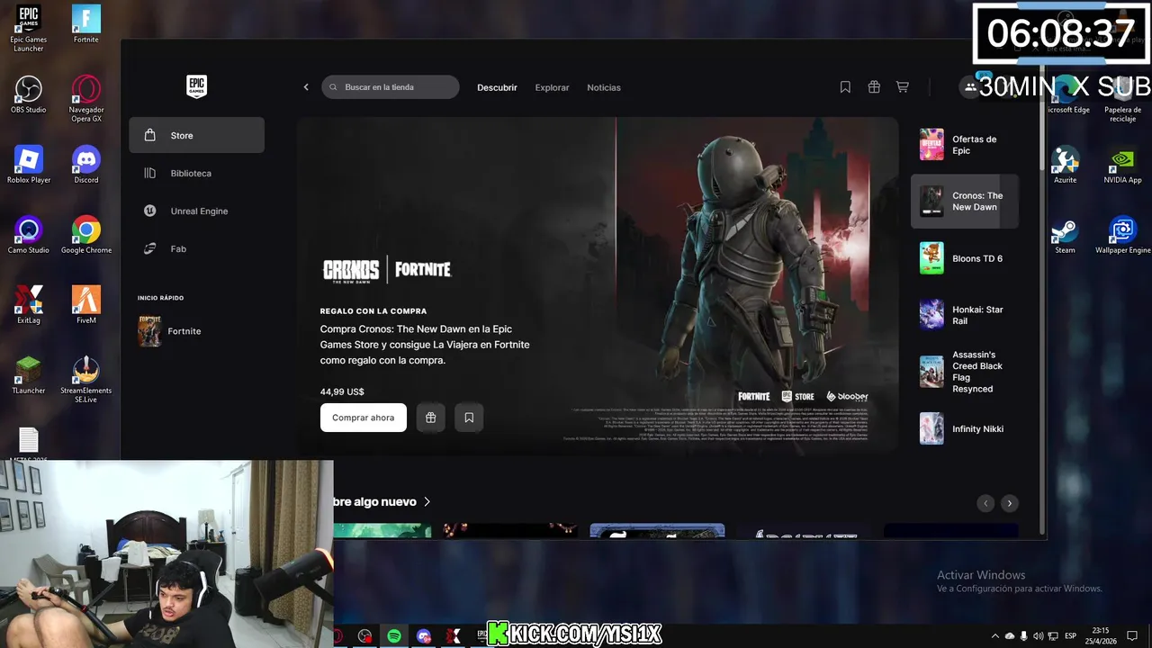
Task: Switch to the Descubrir tab
Action: pyautogui.click(x=497, y=87)
